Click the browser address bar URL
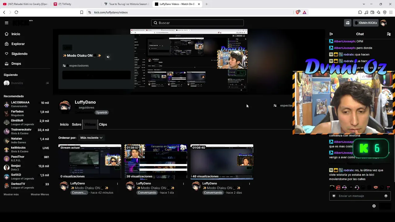 pyautogui.click(x=111, y=12)
